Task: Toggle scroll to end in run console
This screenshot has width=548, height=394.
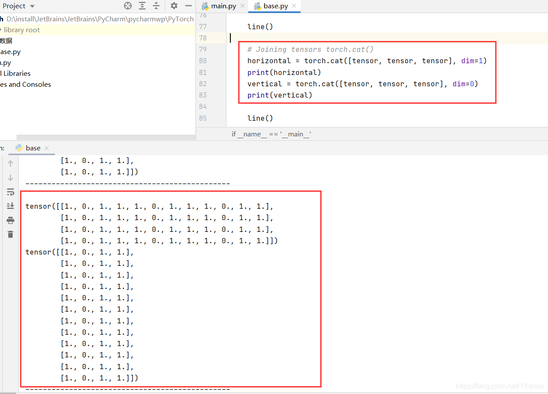Action: pos(10,206)
